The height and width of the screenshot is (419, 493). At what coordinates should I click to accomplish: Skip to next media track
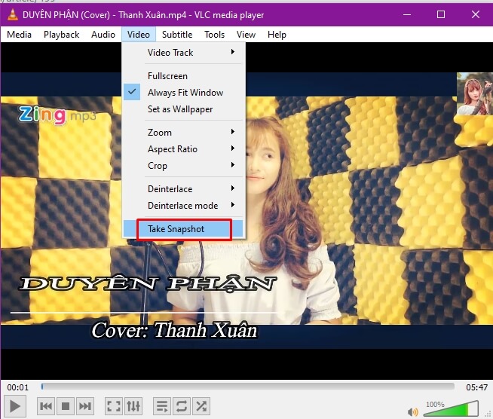tap(85, 406)
